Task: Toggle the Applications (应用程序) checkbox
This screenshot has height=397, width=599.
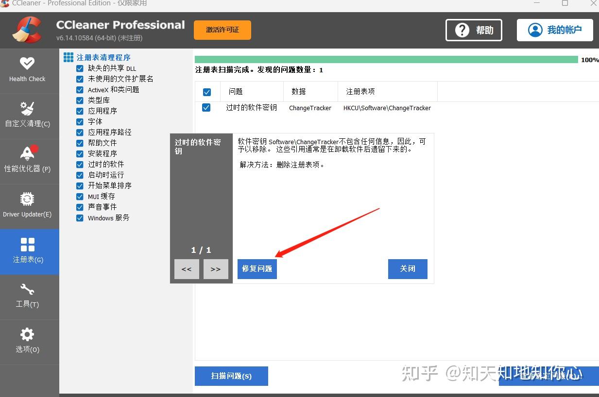Action: (x=80, y=111)
